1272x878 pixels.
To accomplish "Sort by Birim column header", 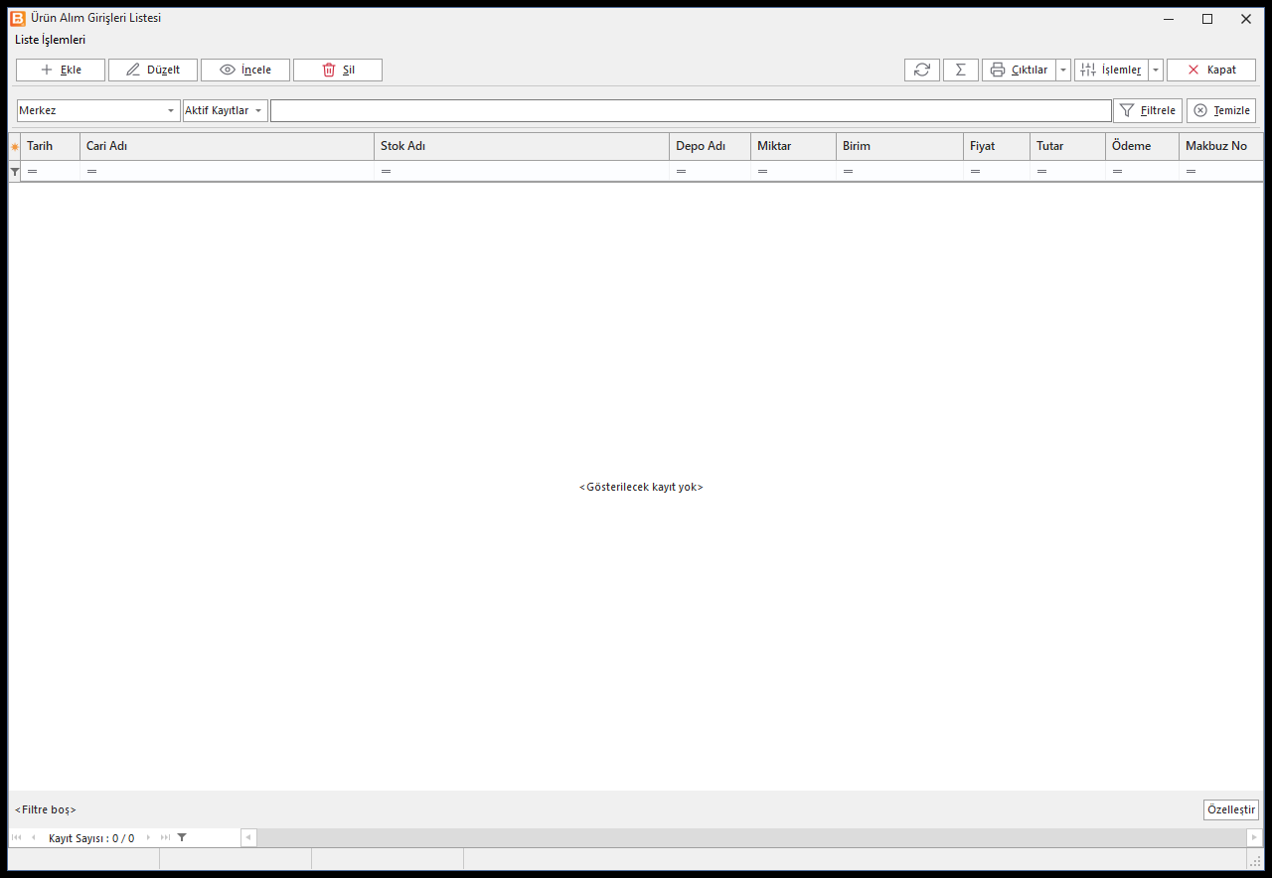I will pyautogui.click(x=900, y=146).
